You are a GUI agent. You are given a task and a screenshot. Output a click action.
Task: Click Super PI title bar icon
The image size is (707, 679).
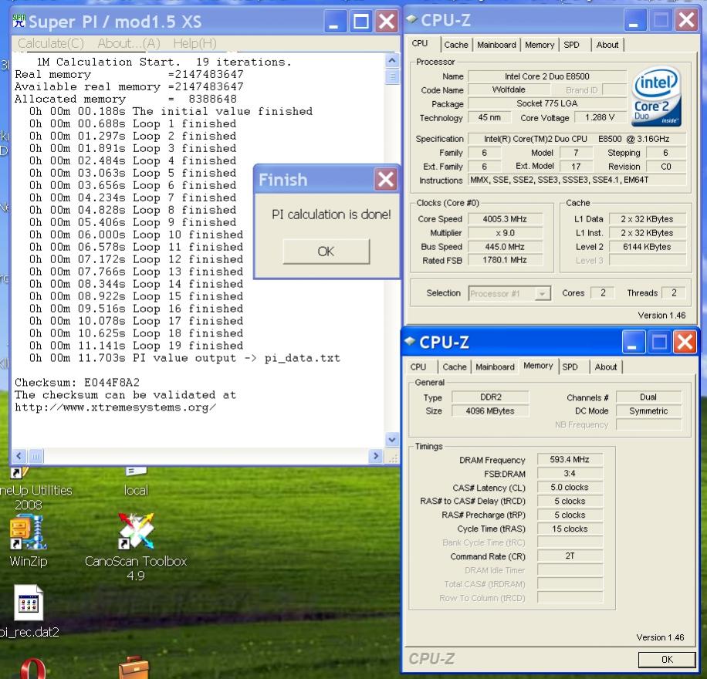(x=19, y=21)
